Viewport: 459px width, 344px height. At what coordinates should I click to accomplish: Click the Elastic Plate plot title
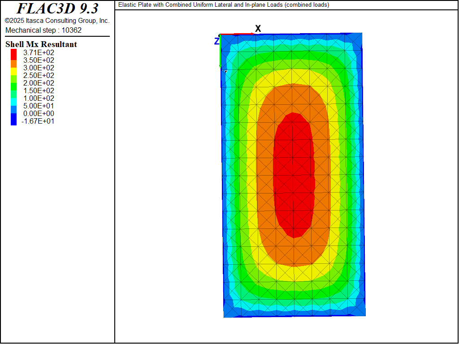click(224, 5)
